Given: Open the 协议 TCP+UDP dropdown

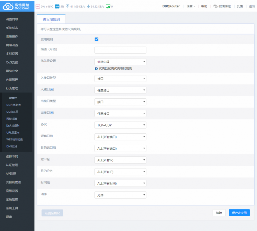Looking at the screenshot, I should 120,125.
